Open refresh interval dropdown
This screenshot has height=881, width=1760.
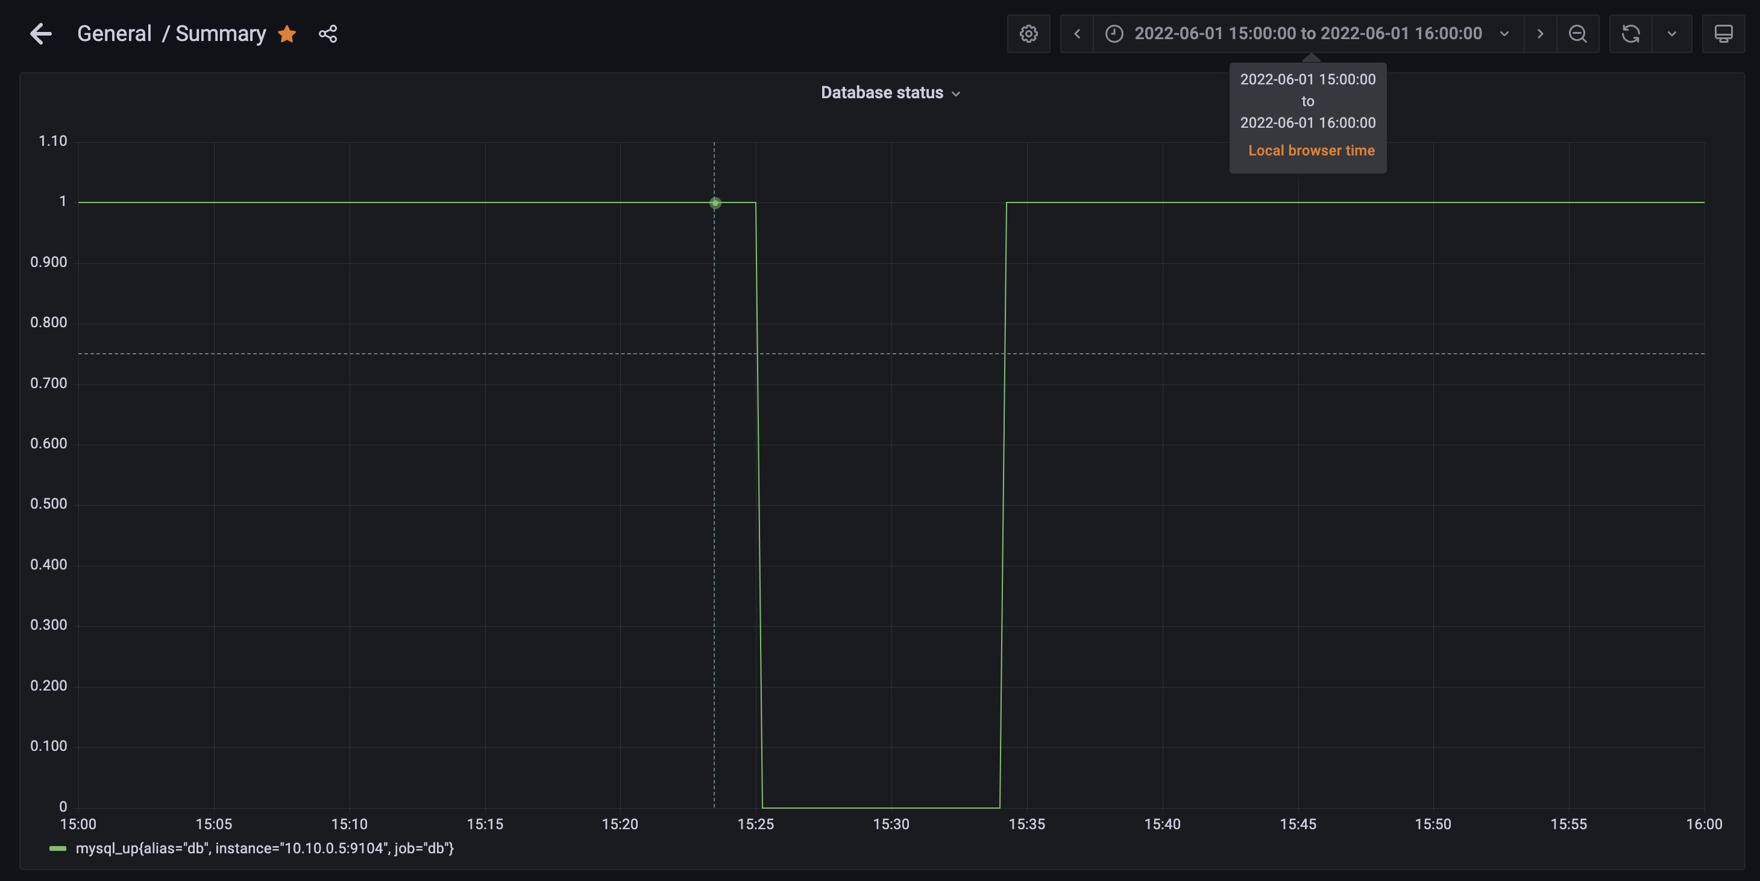1672,34
